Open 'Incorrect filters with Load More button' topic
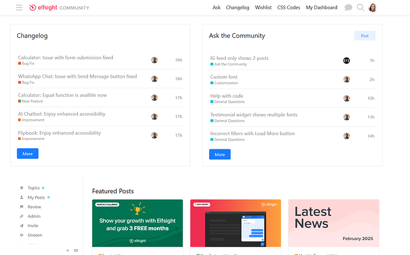The height and width of the screenshot is (255, 410). (253, 133)
